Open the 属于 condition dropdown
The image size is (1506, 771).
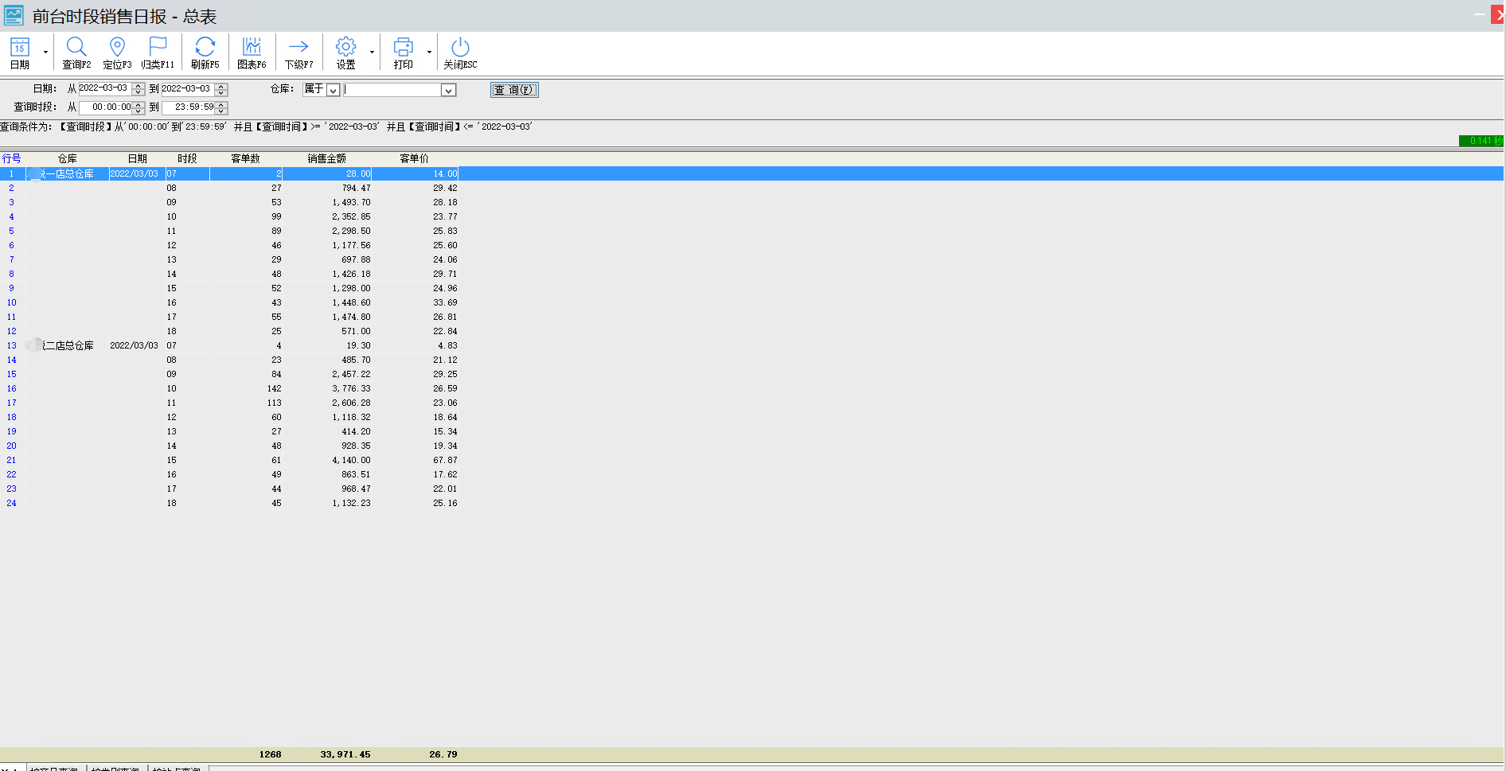334,90
